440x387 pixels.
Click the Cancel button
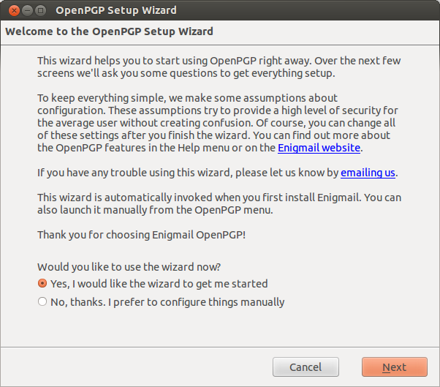tap(306, 367)
